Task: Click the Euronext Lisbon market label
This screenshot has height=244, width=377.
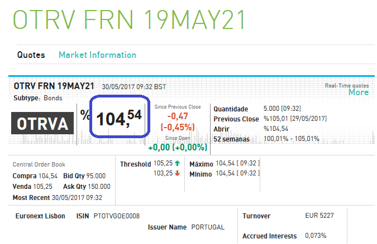Action: click(x=40, y=216)
